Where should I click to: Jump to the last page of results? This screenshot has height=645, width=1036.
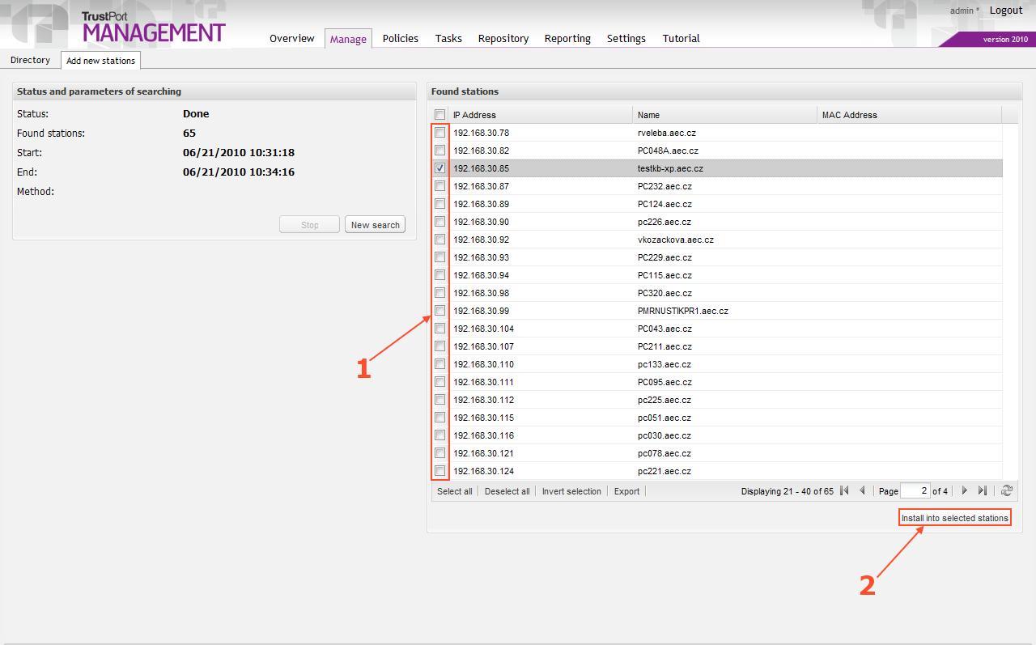tap(982, 490)
